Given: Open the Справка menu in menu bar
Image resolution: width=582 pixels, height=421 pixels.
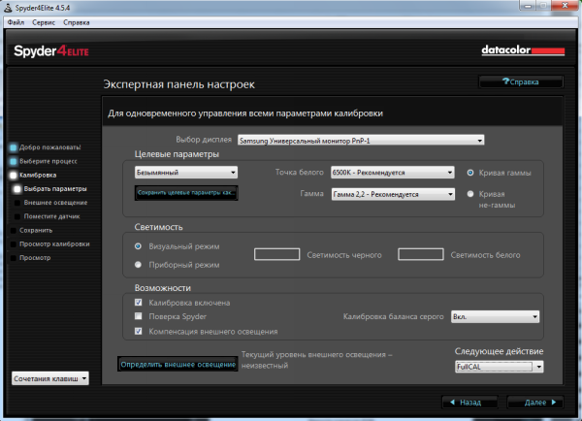Looking at the screenshot, I should (76, 22).
